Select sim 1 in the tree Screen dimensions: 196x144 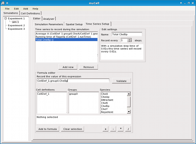(x=16, y=22)
